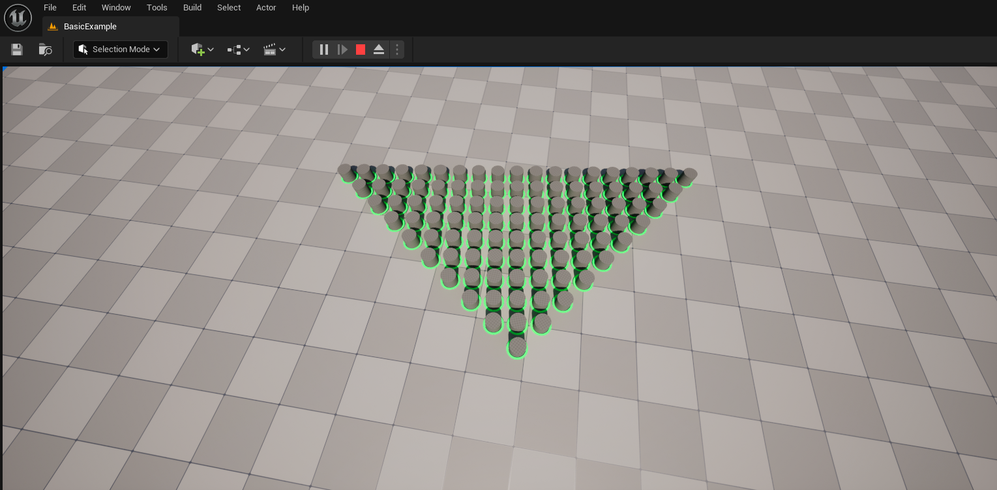Open the Actor menu
Viewport: 997px width, 490px height.
point(266,7)
